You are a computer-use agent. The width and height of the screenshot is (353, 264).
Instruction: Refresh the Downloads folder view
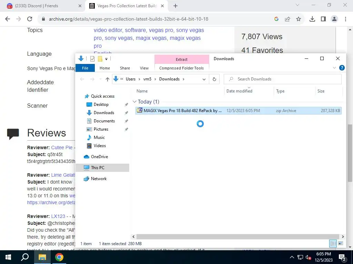[x=214, y=79]
